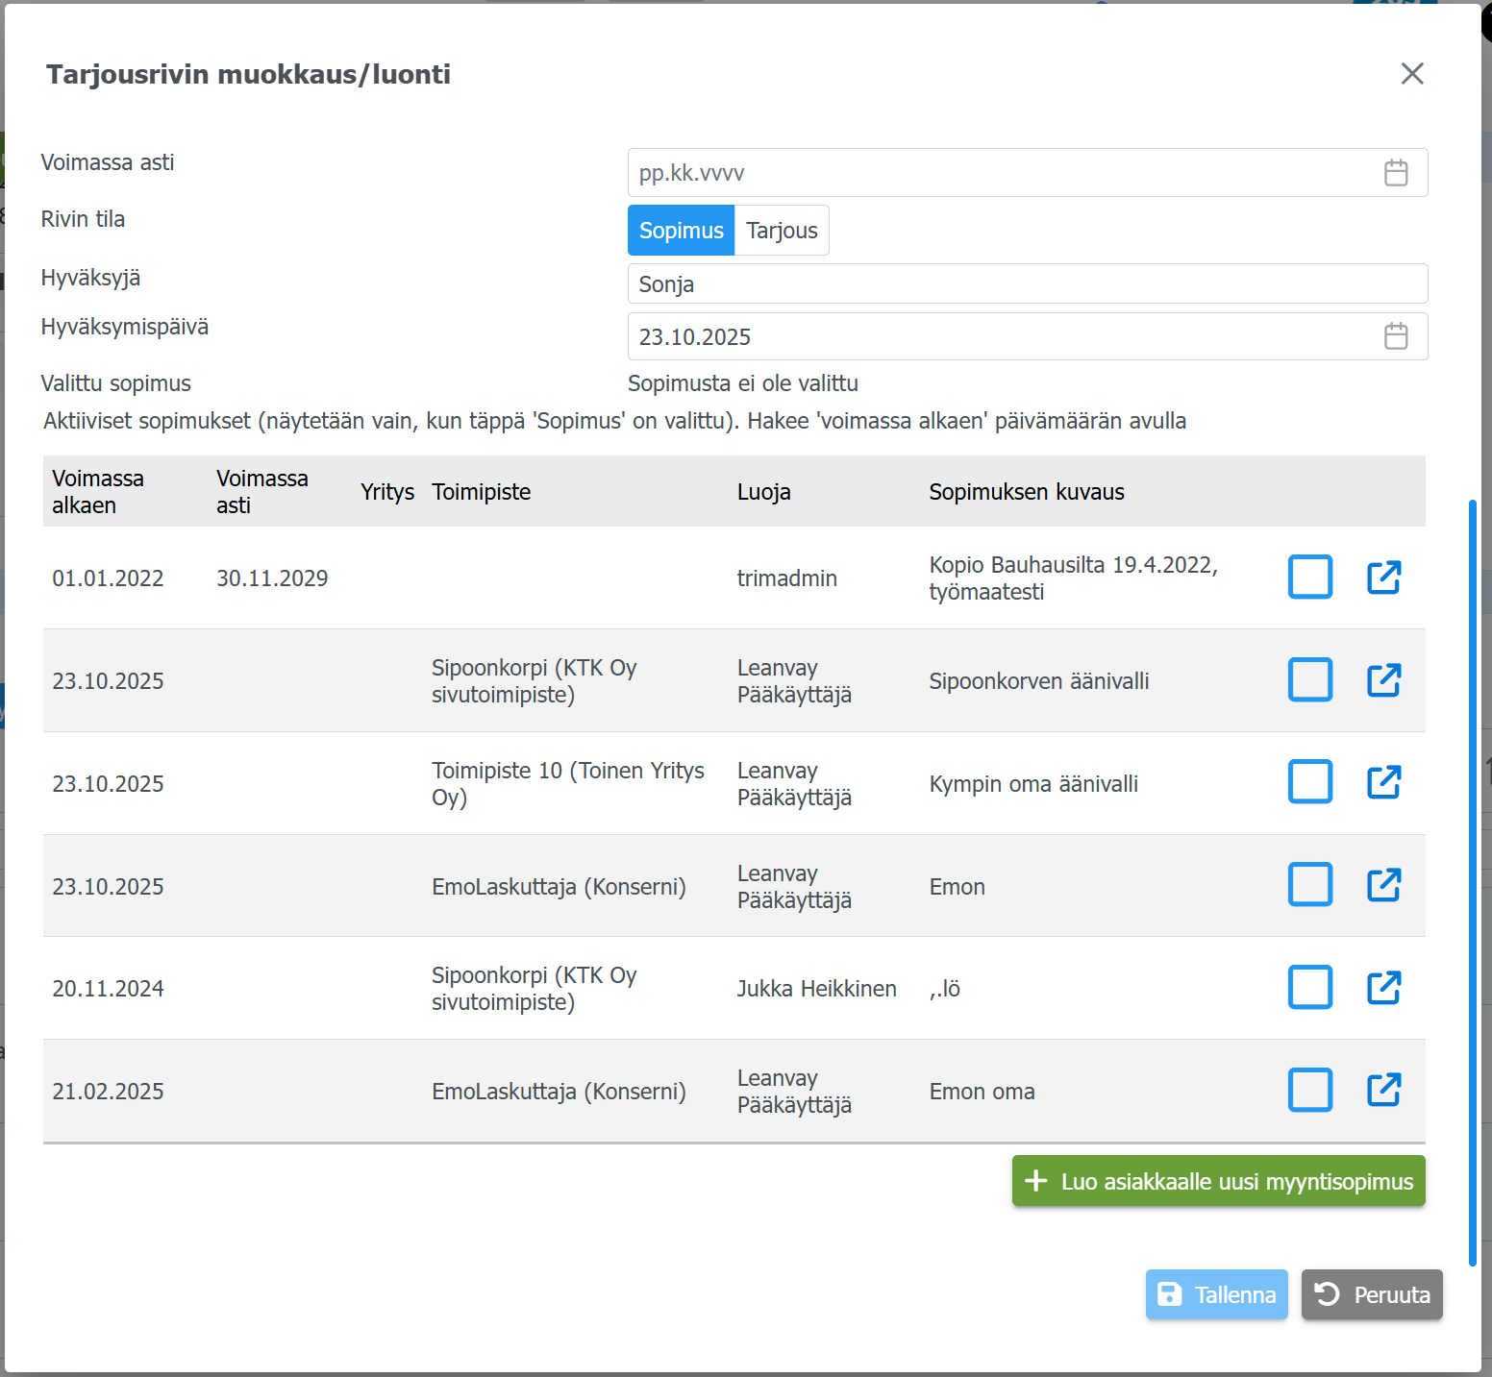Select checkbox for Kympin oma äänivalli

point(1309,782)
